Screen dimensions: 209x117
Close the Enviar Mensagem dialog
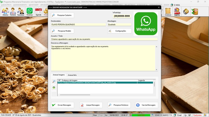[159, 8]
